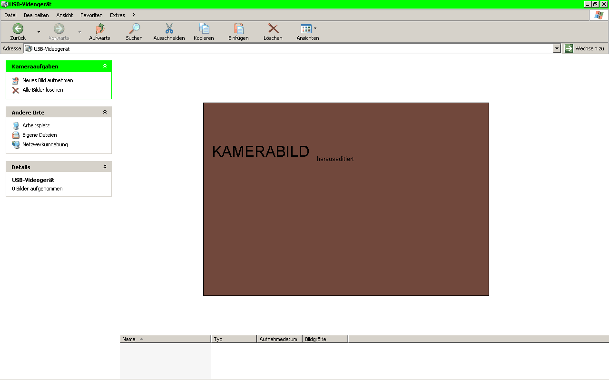Expand the address bar dropdown

(557, 48)
